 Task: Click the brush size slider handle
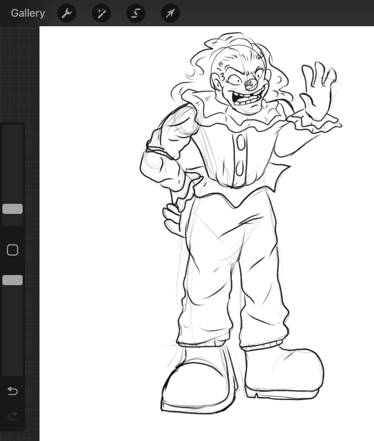click(13, 209)
